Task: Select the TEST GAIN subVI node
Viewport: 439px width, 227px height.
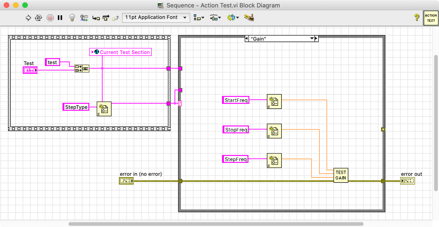Action: [341, 175]
